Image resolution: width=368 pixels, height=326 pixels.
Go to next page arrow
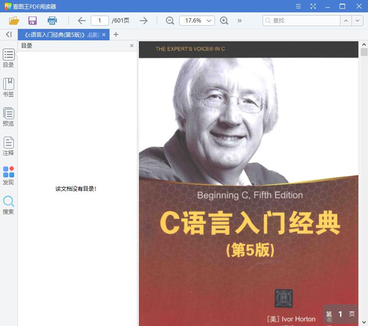(143, 21)
